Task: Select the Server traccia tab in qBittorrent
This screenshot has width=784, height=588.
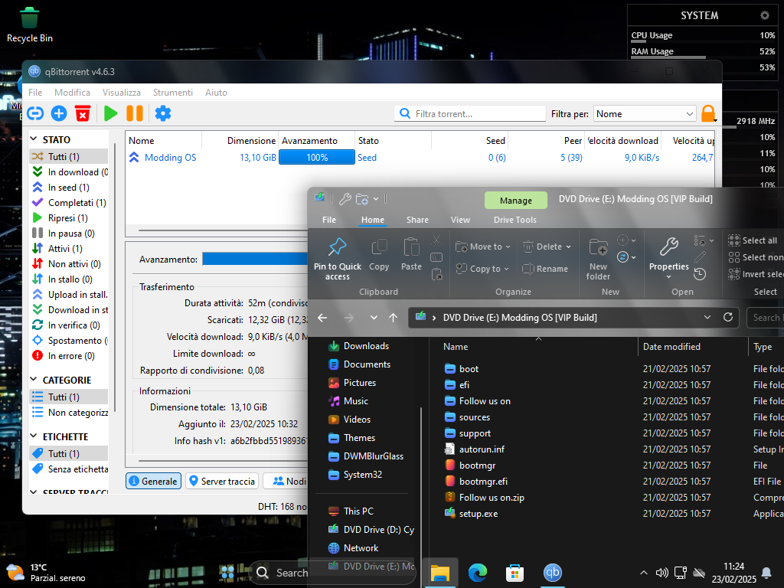Action: point(222,481)
